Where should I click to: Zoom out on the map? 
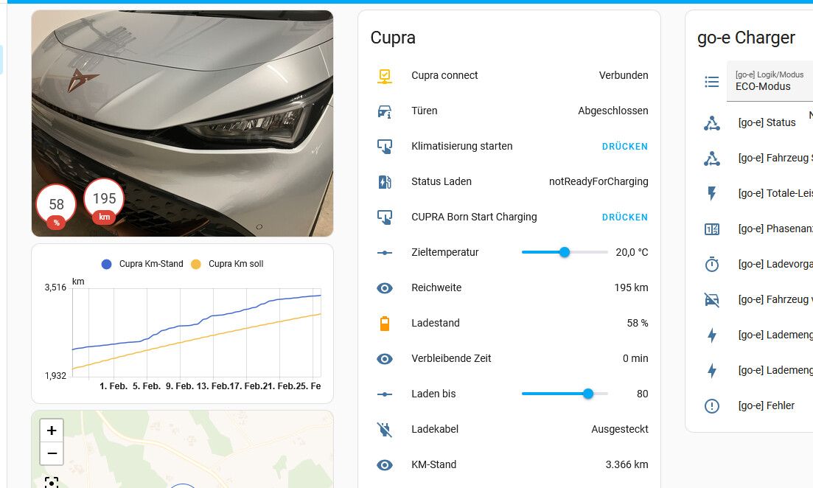(52, 453)
